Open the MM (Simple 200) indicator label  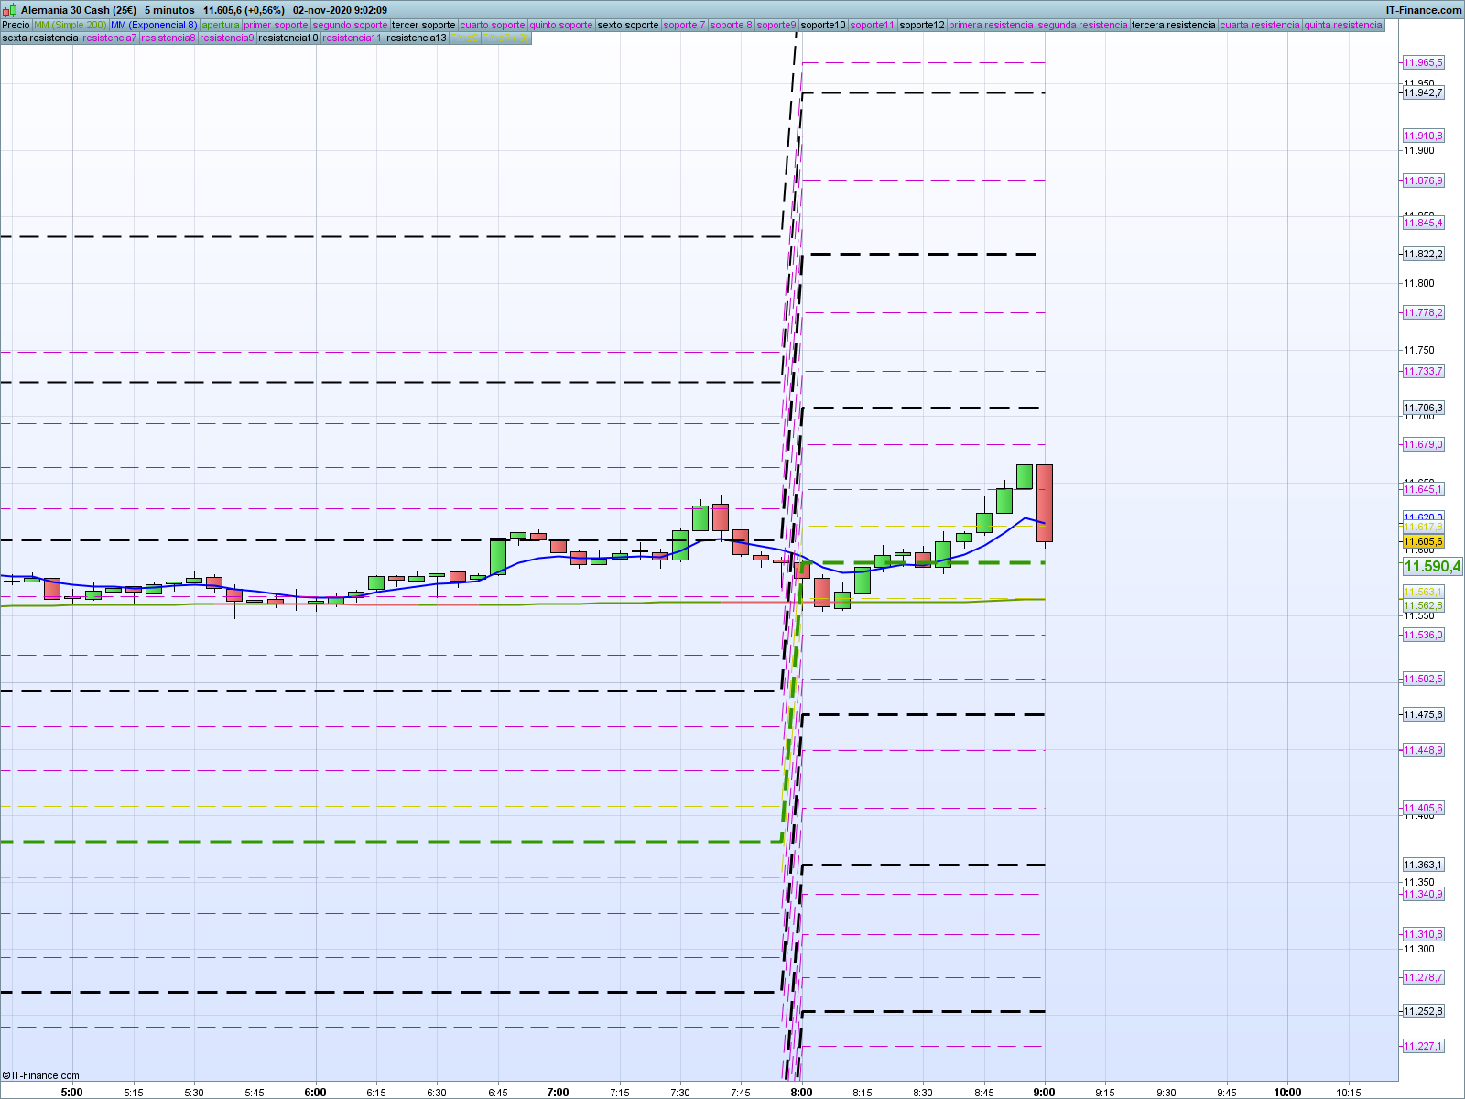coord(70,25)
